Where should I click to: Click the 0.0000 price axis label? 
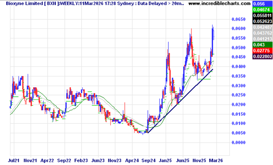(239, 142)
